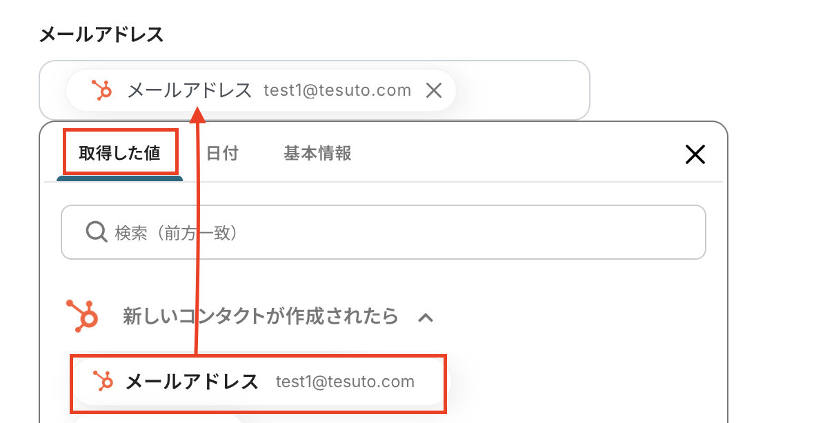Select the 基本情報 tab
The width and height of the screenshot is (814, 423).
tap(317, 153)
